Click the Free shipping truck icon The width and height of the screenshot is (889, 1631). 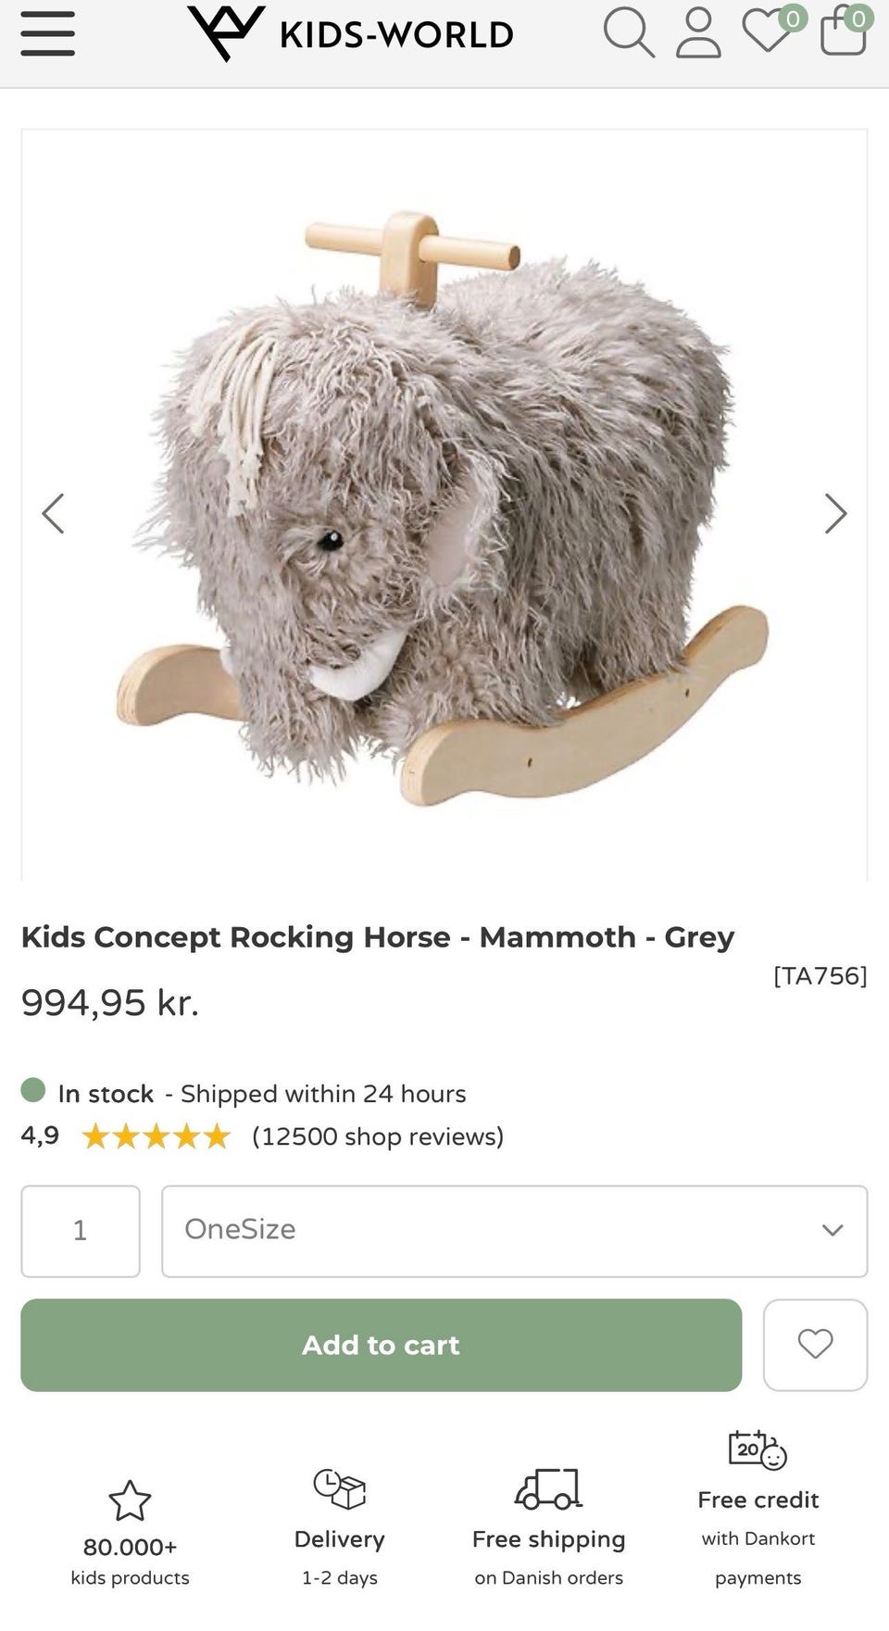548,1489
